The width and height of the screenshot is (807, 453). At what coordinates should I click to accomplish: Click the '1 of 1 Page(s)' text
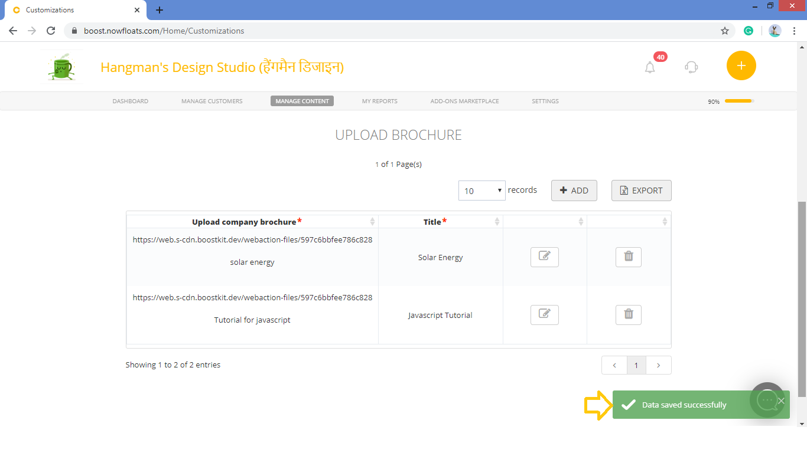pos(398,165)
